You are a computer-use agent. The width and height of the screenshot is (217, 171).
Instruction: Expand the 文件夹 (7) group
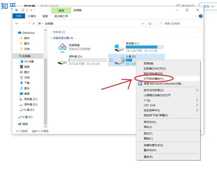point(51,32)
